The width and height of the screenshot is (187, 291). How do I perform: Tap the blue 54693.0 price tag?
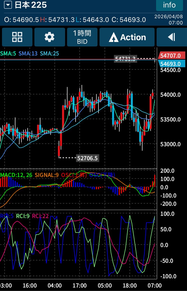(x=172, y=64)
